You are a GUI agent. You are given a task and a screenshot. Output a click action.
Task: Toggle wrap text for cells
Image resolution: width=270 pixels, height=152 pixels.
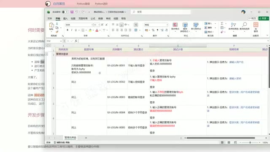point(136,25)
